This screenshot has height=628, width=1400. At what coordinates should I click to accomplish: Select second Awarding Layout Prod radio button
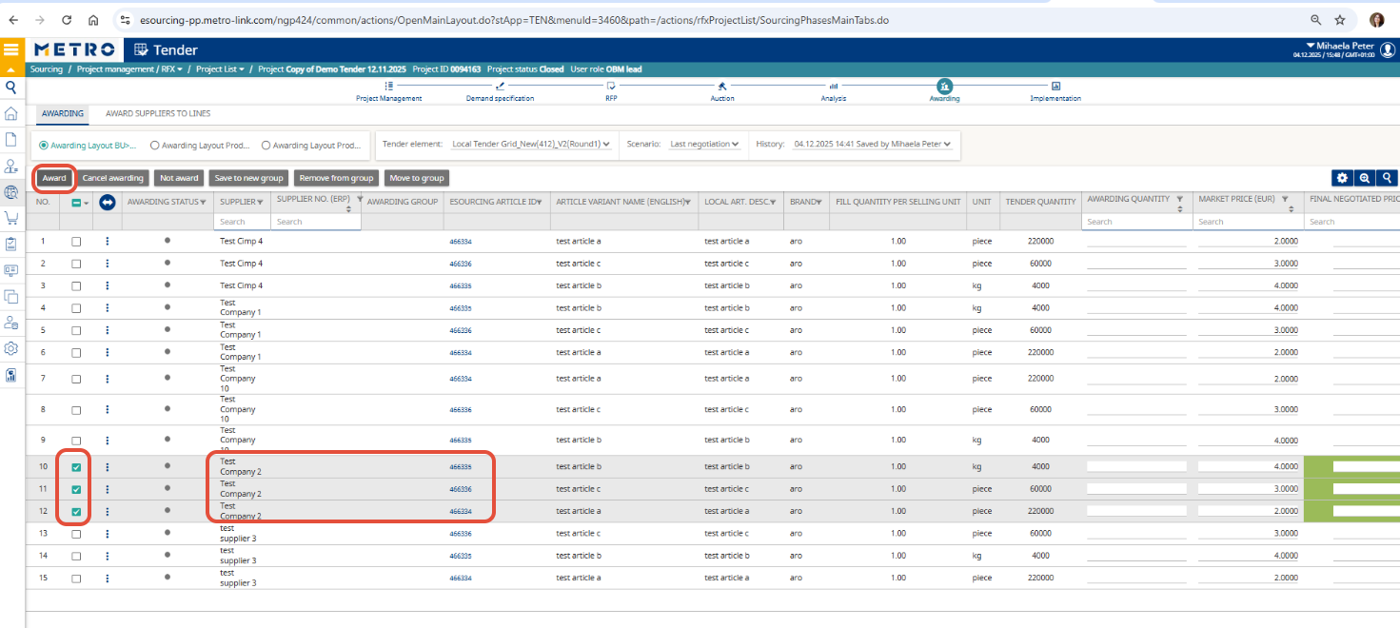click(x=266, y=146)
